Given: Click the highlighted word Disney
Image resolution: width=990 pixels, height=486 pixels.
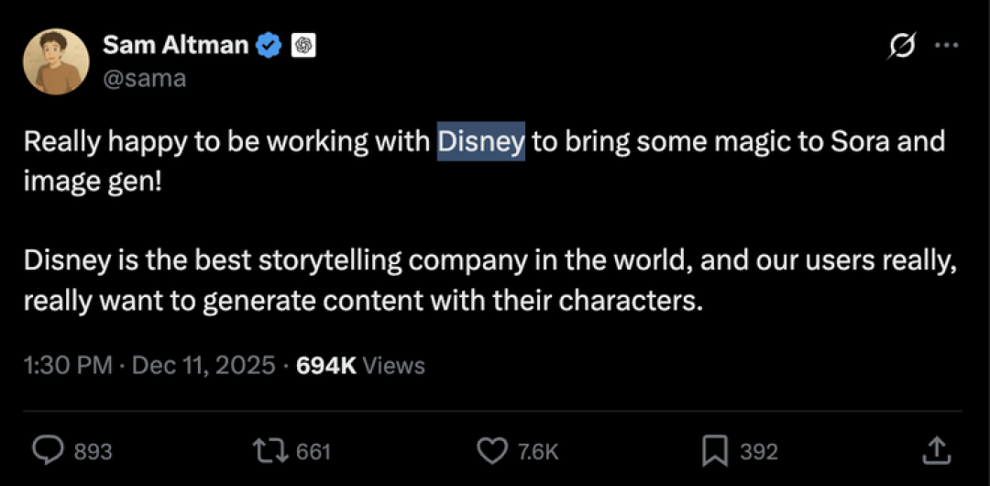Looking at the screenshot, I should (481, 141).
